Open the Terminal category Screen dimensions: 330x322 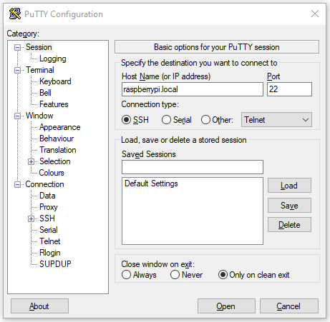(40, 70)
